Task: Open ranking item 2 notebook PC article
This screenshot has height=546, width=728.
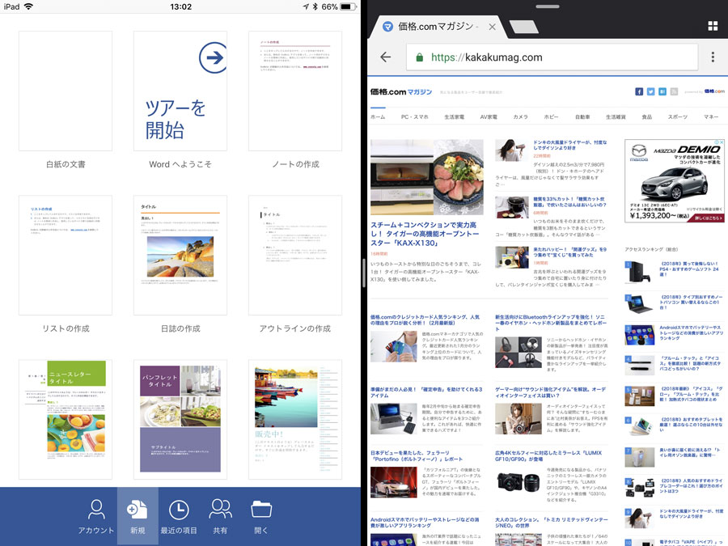Action: tap(692, 302)
